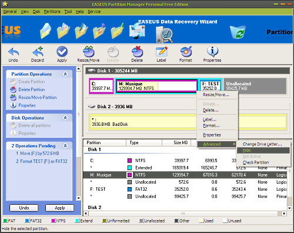The height and width of the screenshot is (233, 294).
Task: Collapse the Disk Operations panel
Action: point(65,118)
